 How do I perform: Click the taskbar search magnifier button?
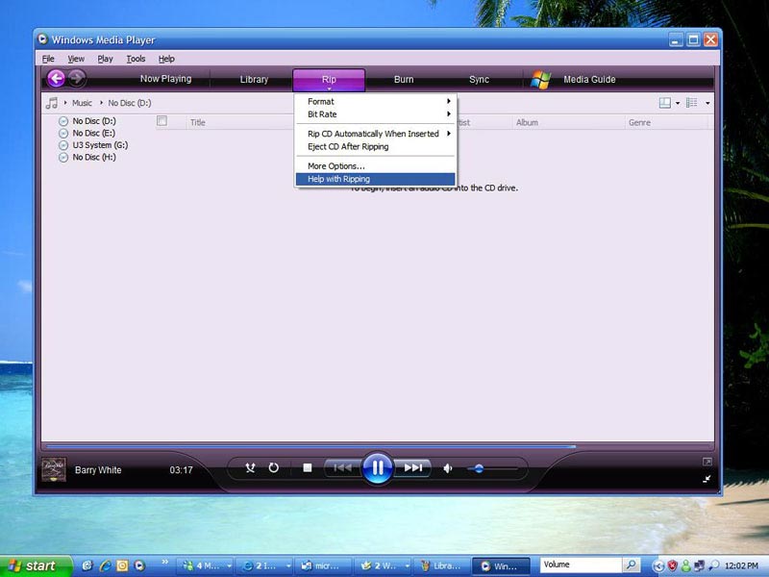click(x=631, y=565)
